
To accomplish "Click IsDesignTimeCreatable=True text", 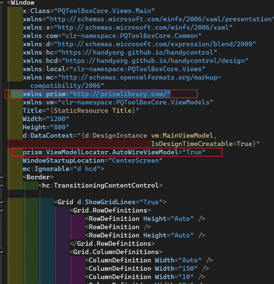I will 202,144.
